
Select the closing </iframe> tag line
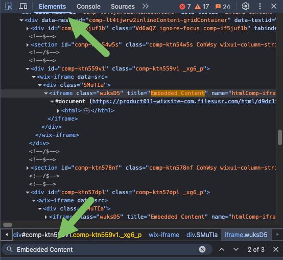click(x=63, y=119)
